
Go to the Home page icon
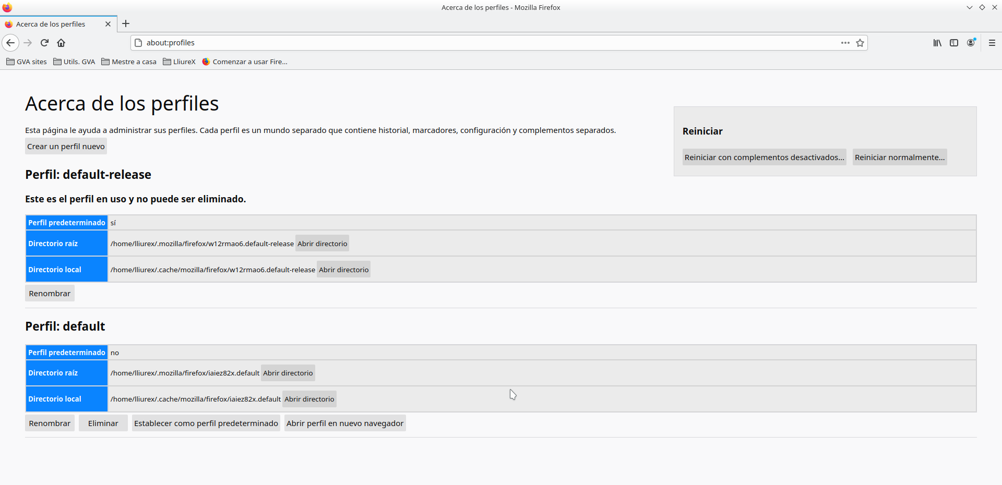pos(61,43)
